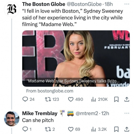View analytics for the 210K views tweet
The width and height of the screenshot is (134, 134).
(x=99, y=99)
